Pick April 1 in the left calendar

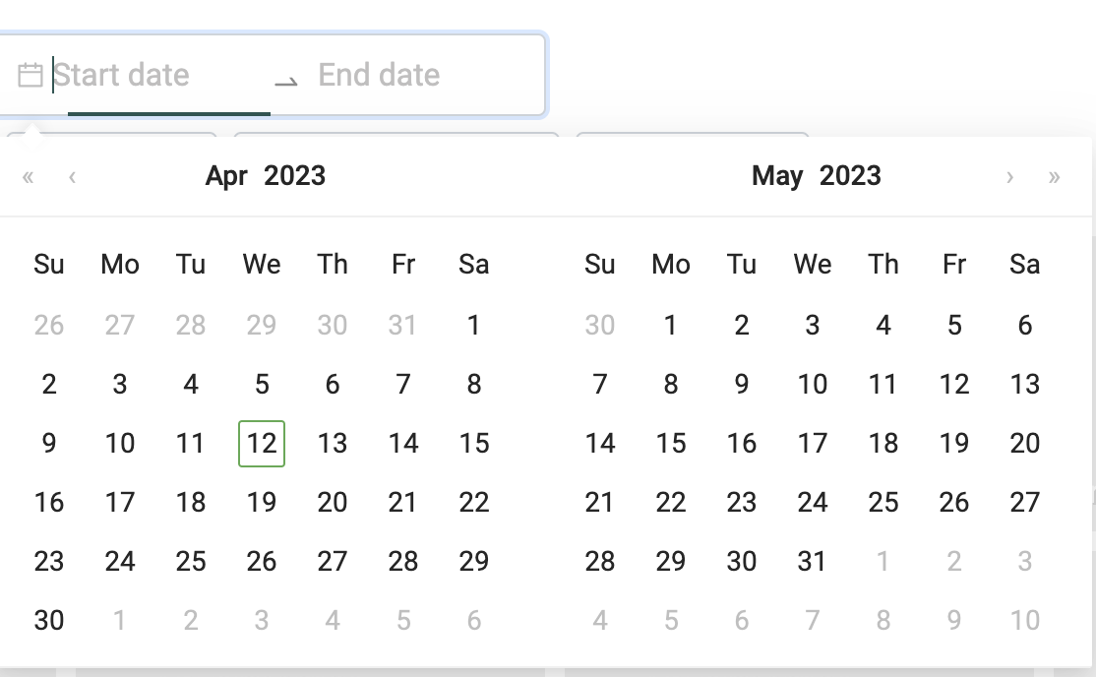click(474, 325)
